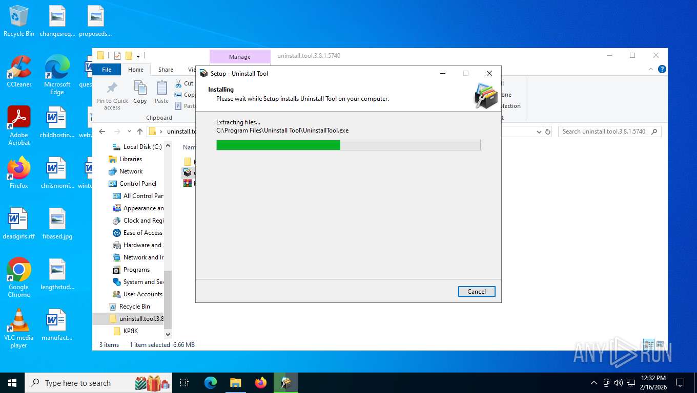Image resolution: width=697 pixels, height=393 pixels.
Task: Select deadgirls.rtf desktop file
Action: (x=19, y=224)
